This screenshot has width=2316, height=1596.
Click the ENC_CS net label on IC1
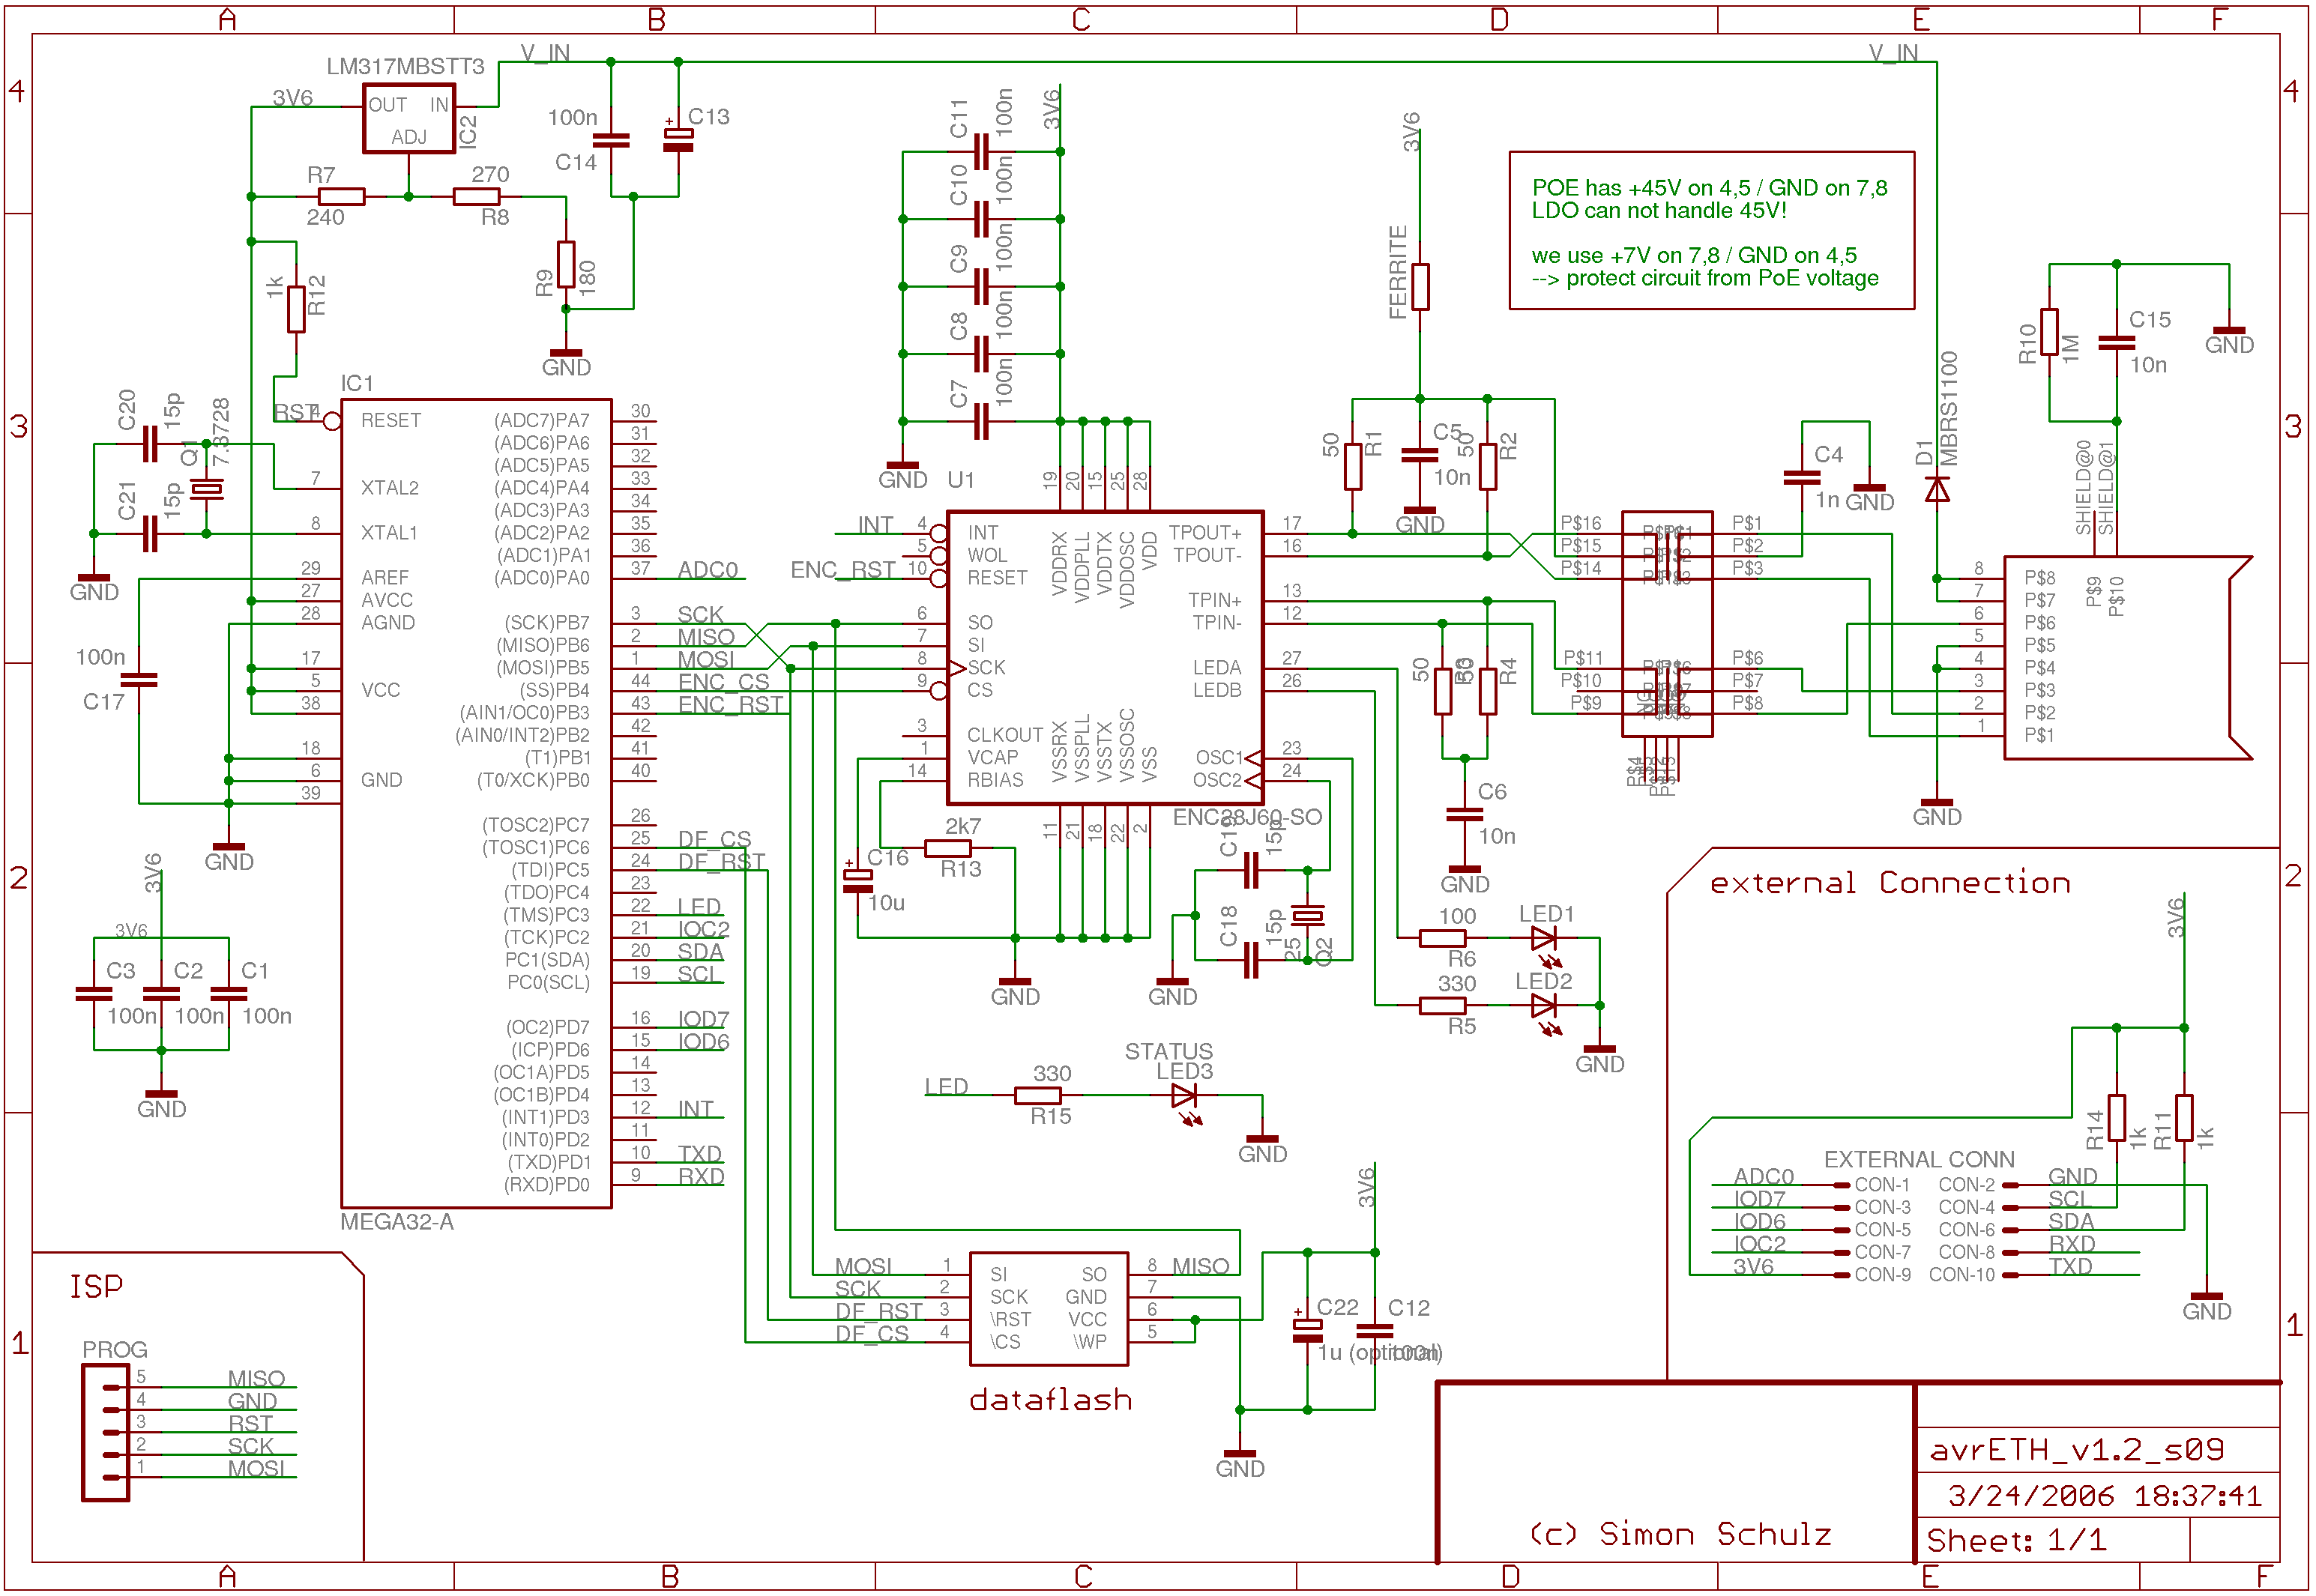pos(724,682)
